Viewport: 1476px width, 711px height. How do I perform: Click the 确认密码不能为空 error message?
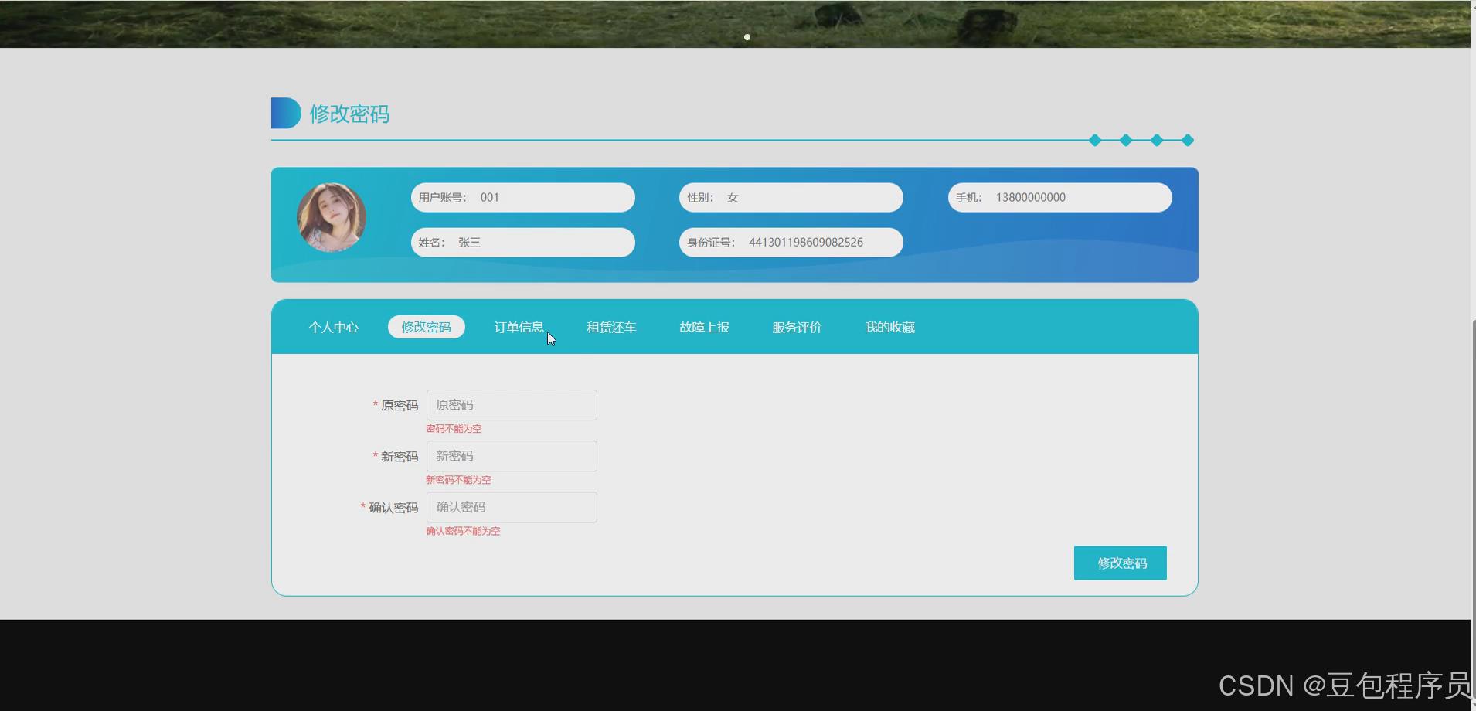[463, 531]
